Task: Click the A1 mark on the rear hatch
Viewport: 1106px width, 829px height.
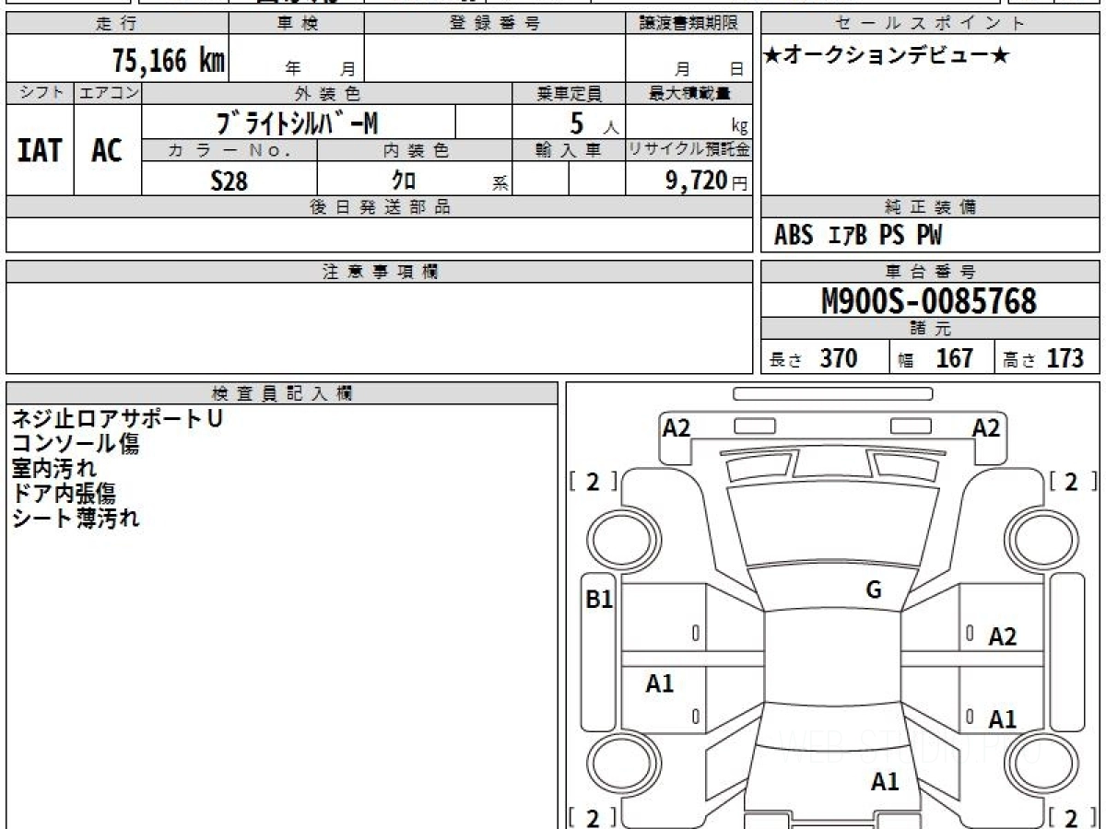Action: pos(885,782)
